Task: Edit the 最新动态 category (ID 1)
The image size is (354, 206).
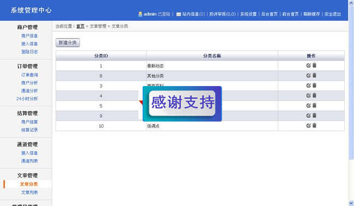Action: click(308, 65)
